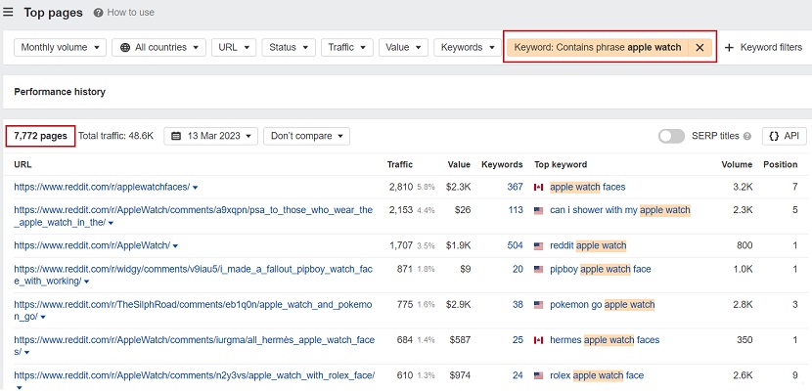
Task: Expand the caret for the hermès faces URL
Action: click(x=26, y=352)
